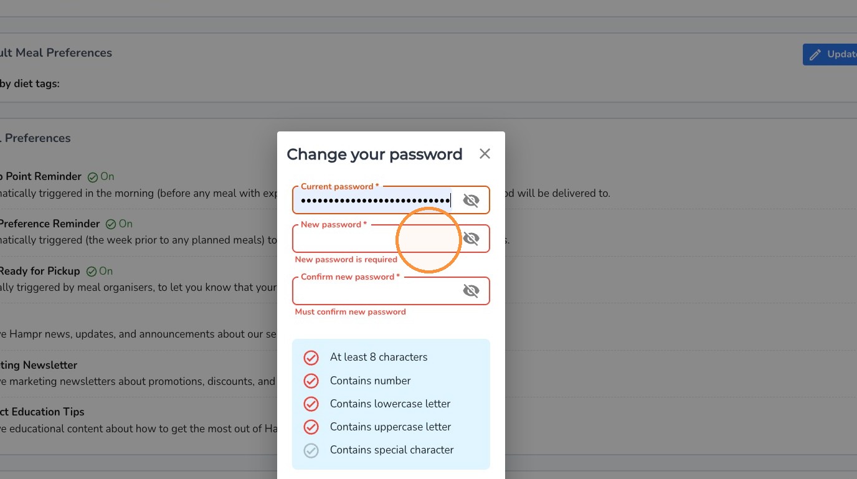Click the New password is required error
This screenshot has width=857, height=479.
pos(346,259)
